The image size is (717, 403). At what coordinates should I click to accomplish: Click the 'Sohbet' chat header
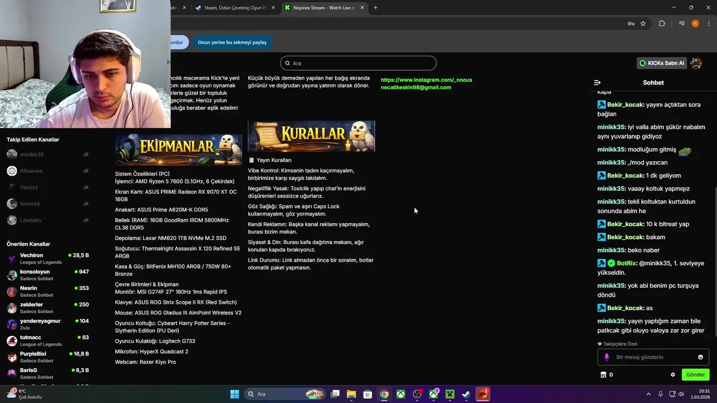[653, 82]
